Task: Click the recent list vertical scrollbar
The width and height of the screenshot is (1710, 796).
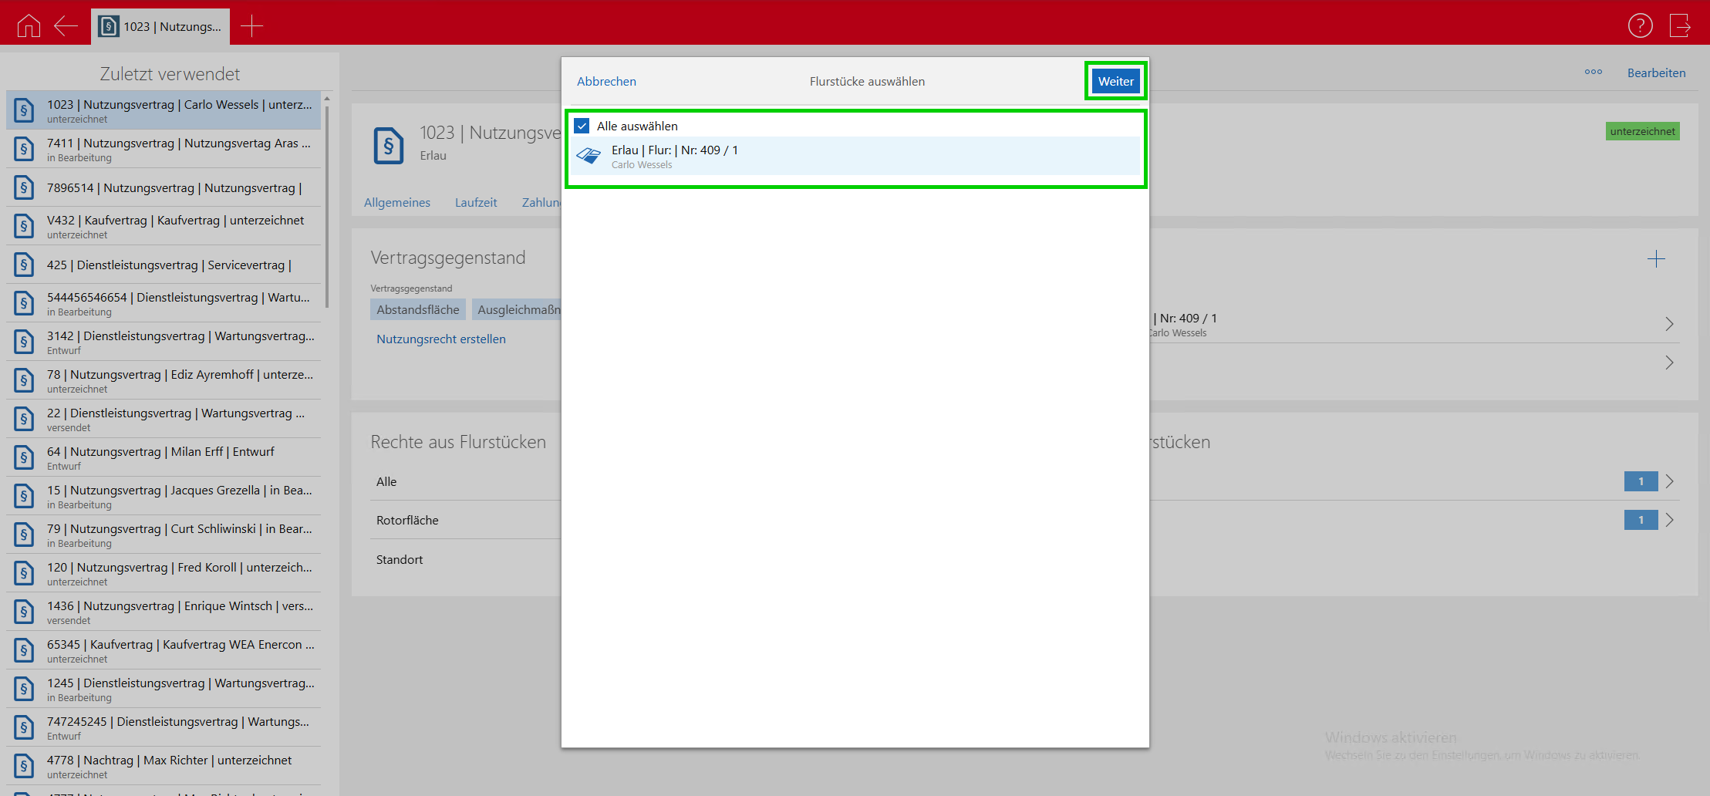Action: click(x=327, y=208)
